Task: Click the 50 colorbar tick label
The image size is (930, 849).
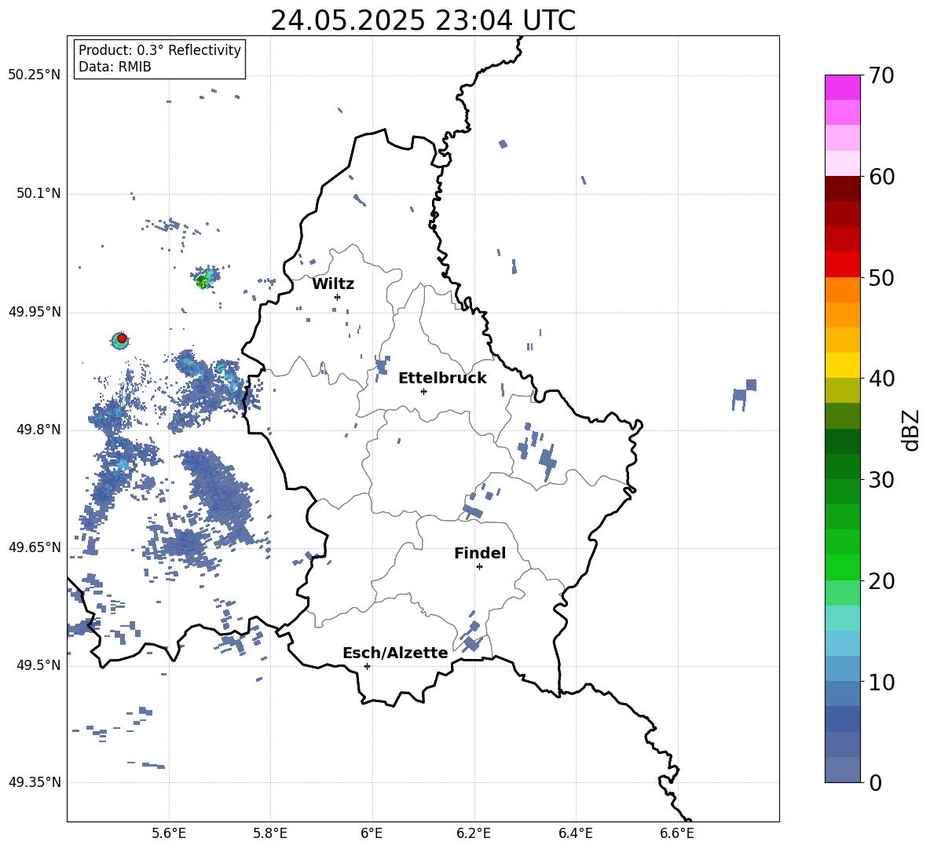Action: click(x=881, y=277)
